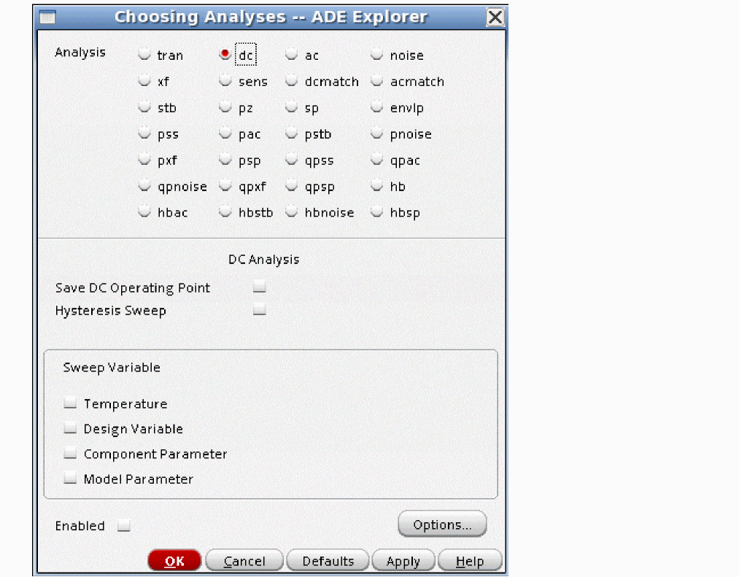Select the pnoise analysis option
This screenshot has height=577, width=739.
[376, 134]
